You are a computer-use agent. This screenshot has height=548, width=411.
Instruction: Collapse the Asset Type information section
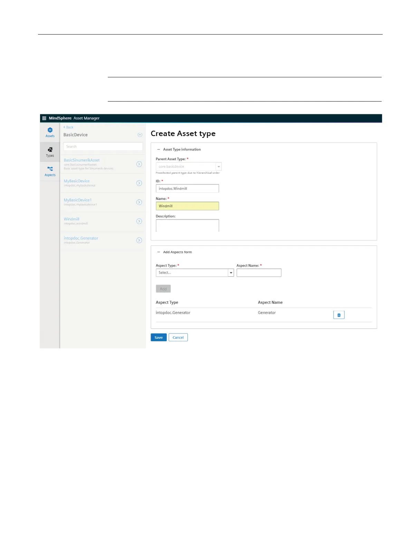click(159, 150)
